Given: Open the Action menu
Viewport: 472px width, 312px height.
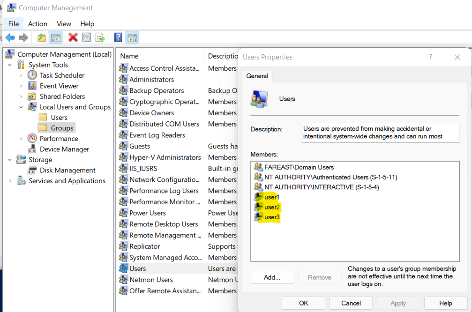Looking at the screenshot, I should coord(37,24).
